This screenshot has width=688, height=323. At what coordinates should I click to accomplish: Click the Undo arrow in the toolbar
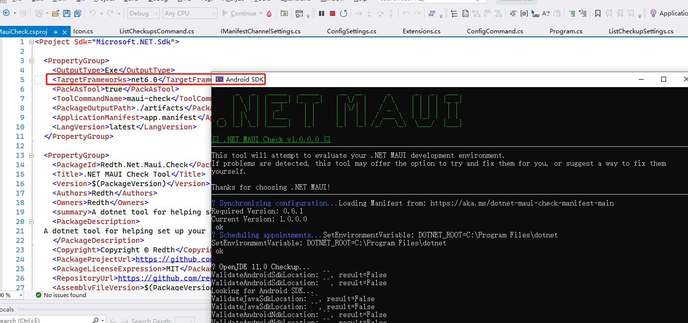tap(93, 13)
